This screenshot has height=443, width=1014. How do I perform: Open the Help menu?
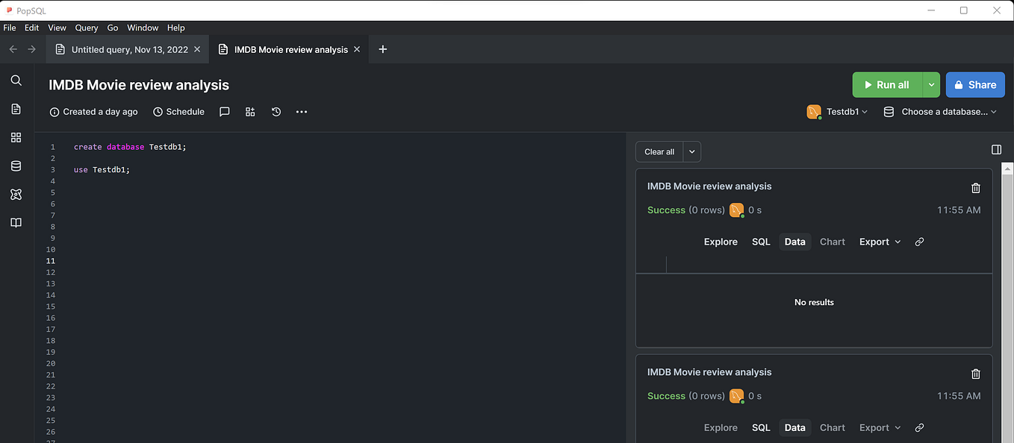pyautogui.click(x=176, y=28)
